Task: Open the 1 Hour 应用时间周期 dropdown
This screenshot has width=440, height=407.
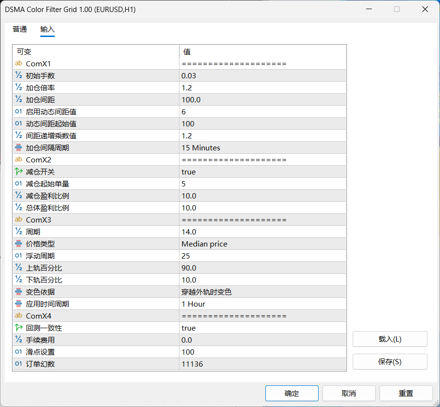Action: [262, 304]
